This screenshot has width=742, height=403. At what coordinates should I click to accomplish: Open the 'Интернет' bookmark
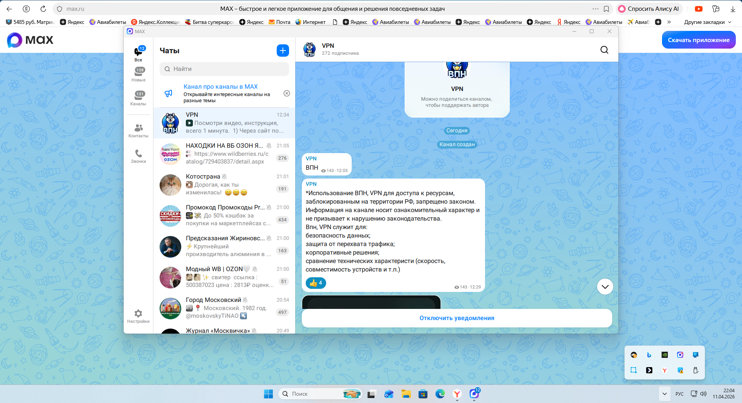tap(310, 22)
